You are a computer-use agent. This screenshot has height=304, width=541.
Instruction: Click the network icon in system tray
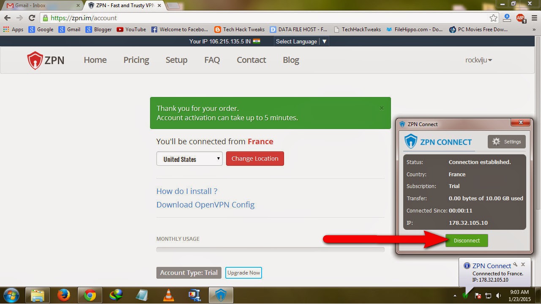click(x=488, y=296)
